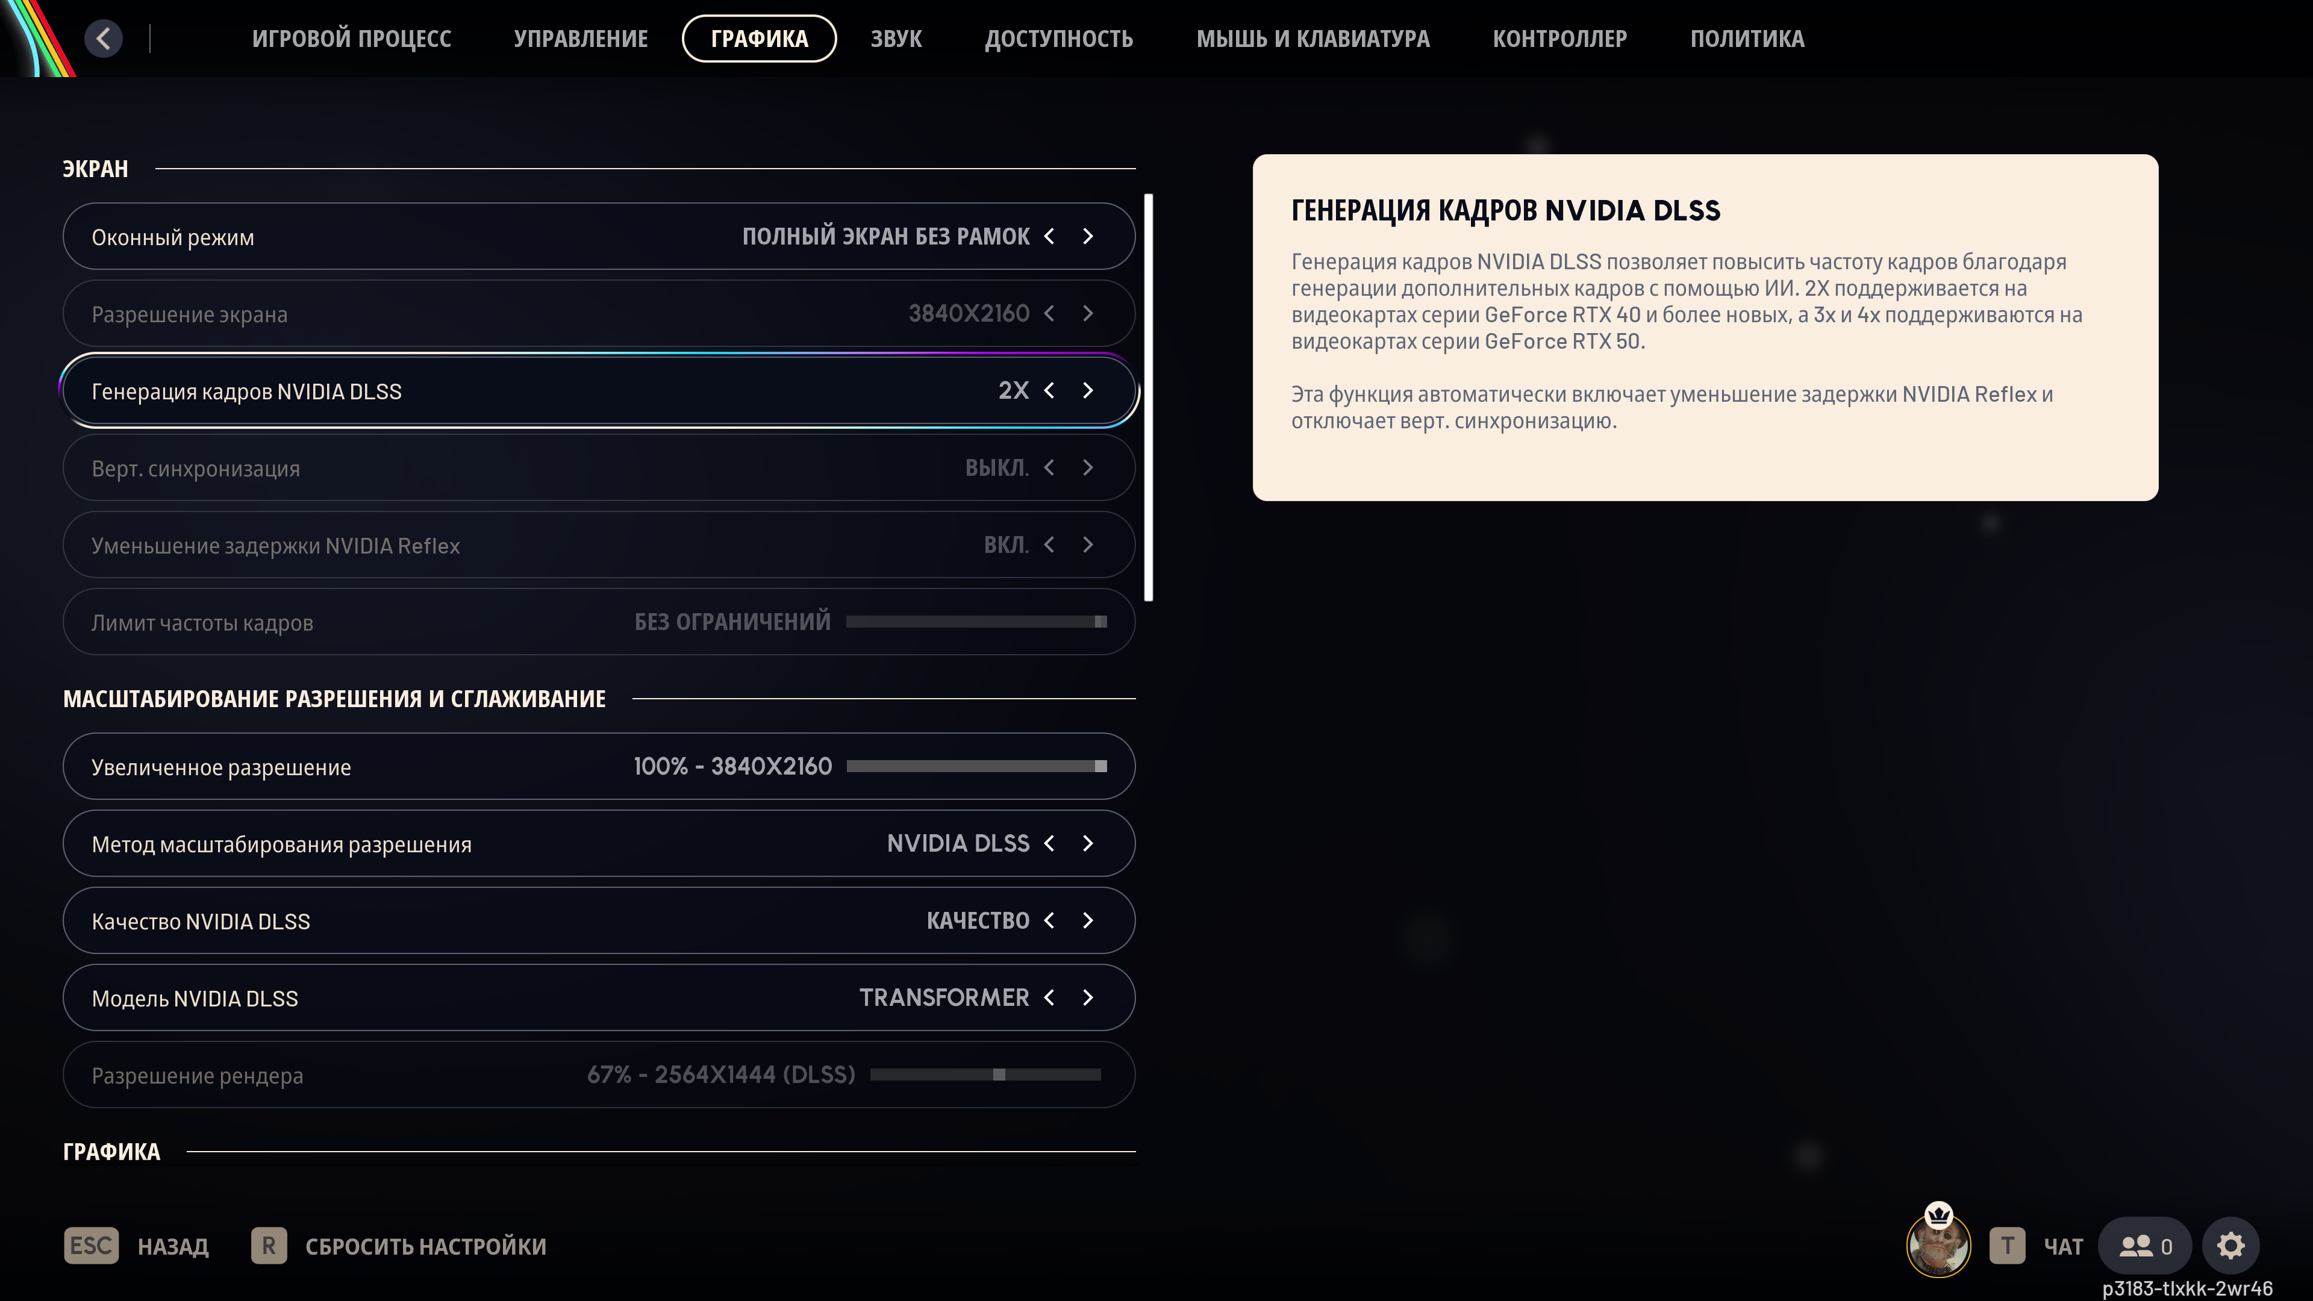Toggle NVIDIA Reflex setting left arrow
This screenshot has height=1301, width=2313.
1049,545
